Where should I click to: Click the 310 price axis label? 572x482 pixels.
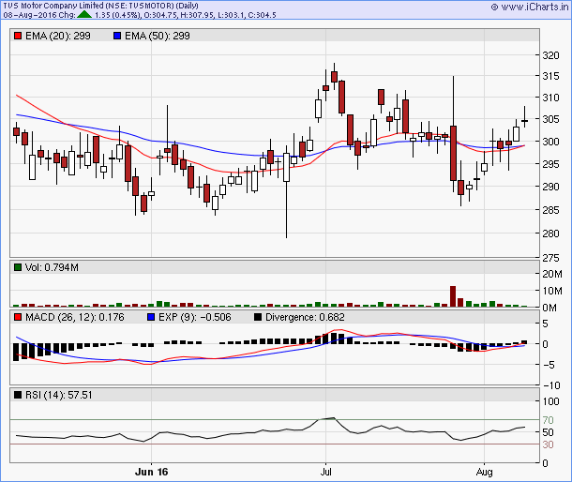[x=550, y=98]
